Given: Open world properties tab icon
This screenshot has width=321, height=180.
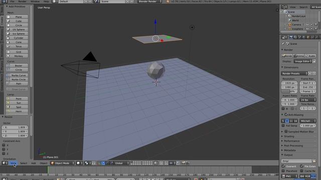Looking at the screenshot, I should (x=304, y=37).
